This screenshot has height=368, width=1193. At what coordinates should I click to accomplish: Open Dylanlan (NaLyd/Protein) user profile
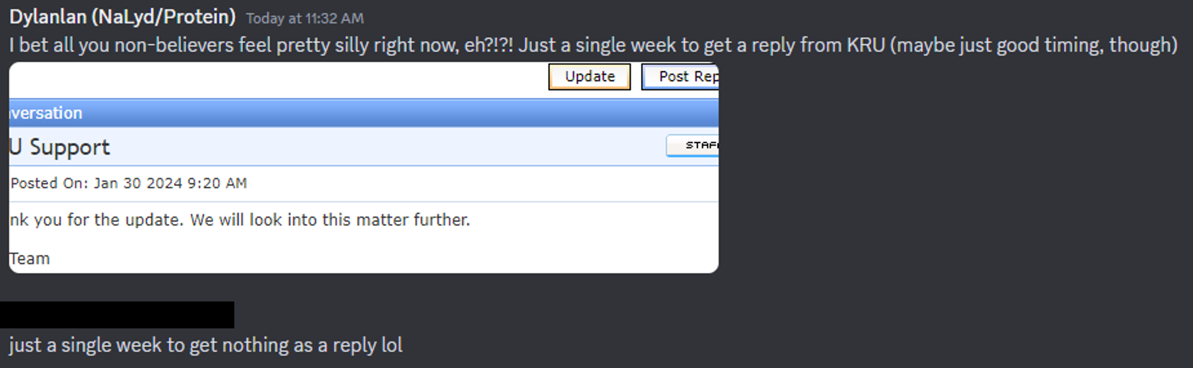(x=122, y=17)
